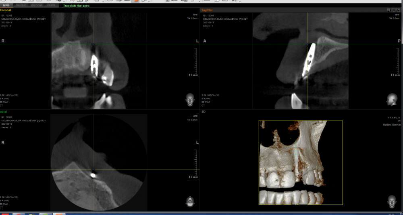Go to the CURVE tab
403x215 pixels.
(x=51, y=6)
